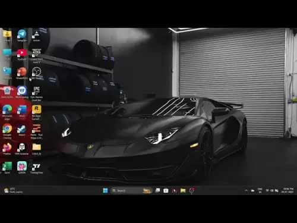Select the Excel desktop shortcut

coord(7,168)
